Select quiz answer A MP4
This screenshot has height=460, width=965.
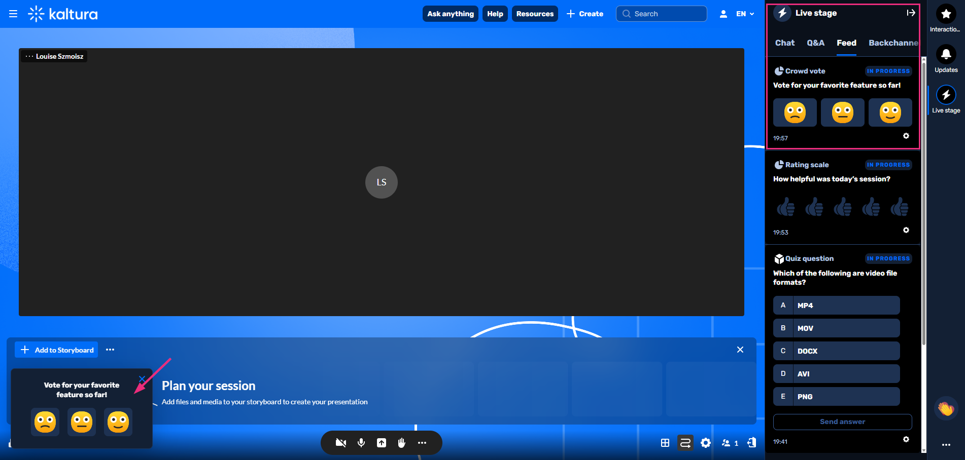(837, 305)
